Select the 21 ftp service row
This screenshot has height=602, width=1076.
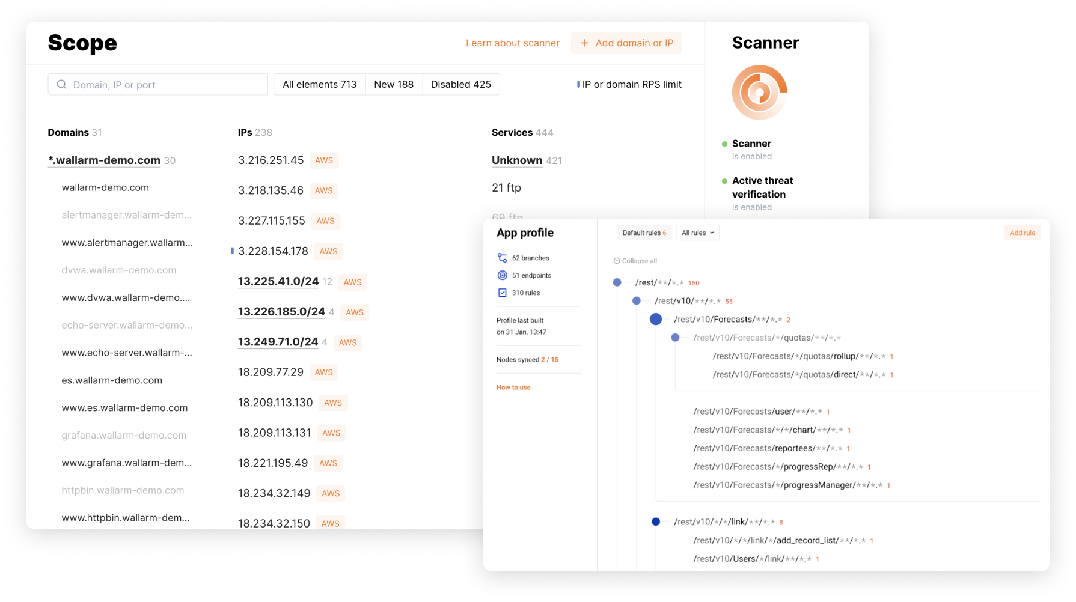click(506, 188)
